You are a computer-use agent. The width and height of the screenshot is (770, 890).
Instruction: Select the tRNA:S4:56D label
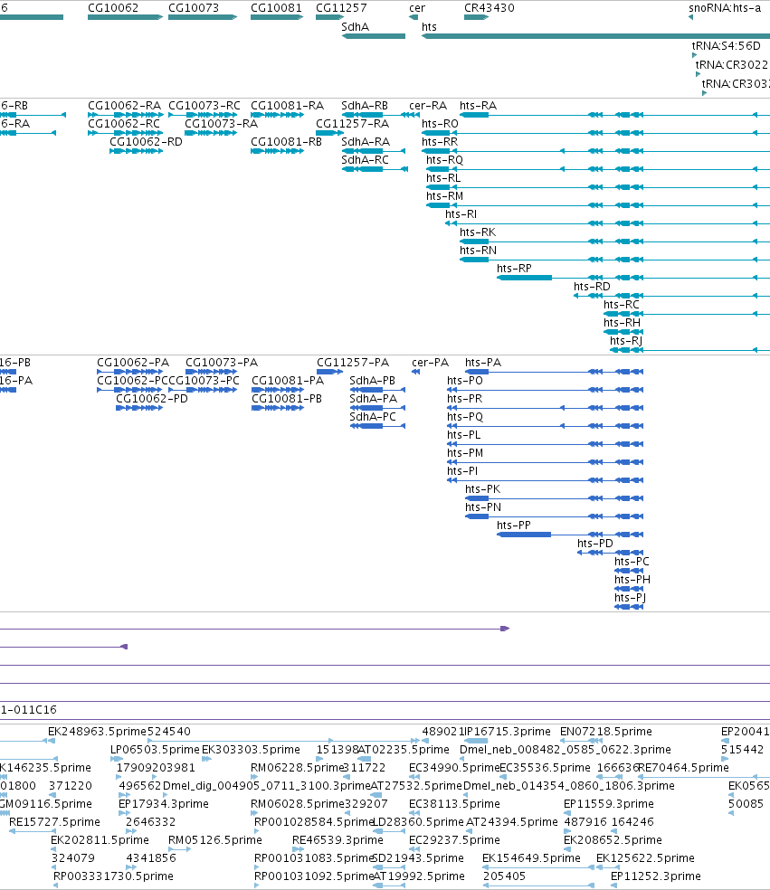point(727,46)
